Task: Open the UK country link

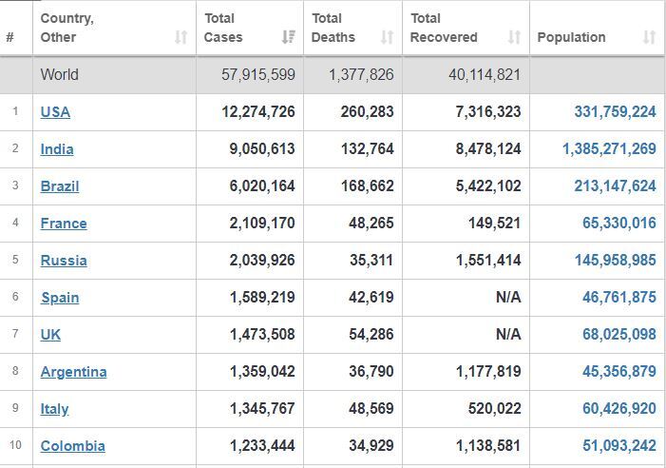Action: coord(50,335)
